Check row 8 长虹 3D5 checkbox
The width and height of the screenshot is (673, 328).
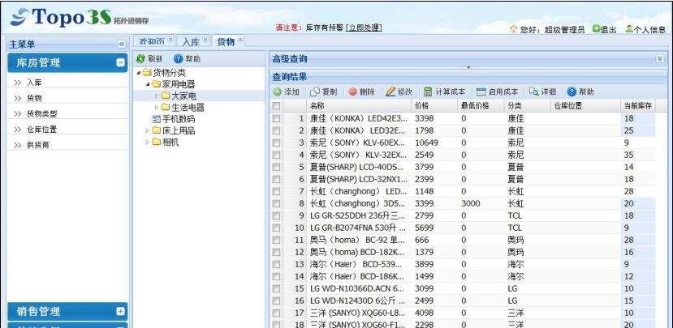pyautogui.click(x=276, y=203)
